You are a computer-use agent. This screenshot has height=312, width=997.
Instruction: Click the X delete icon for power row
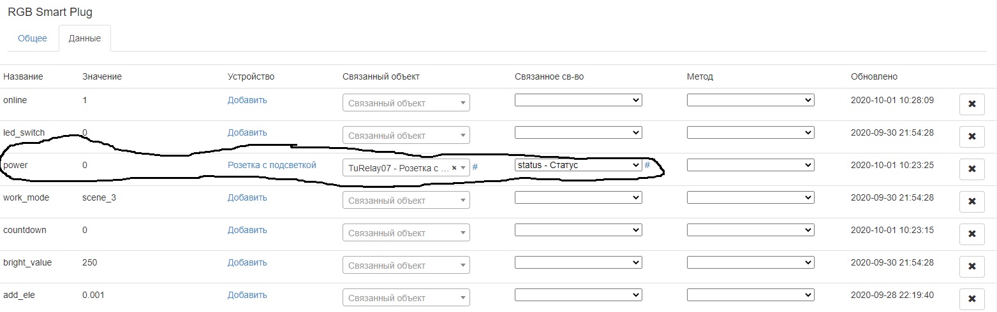[971, 169]
